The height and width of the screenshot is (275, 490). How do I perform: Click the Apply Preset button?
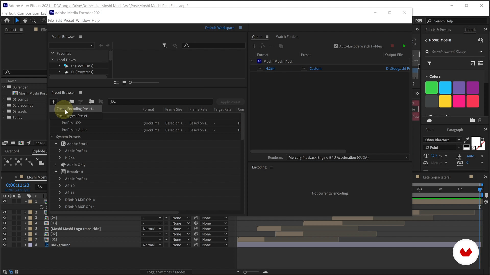[230, 102]
